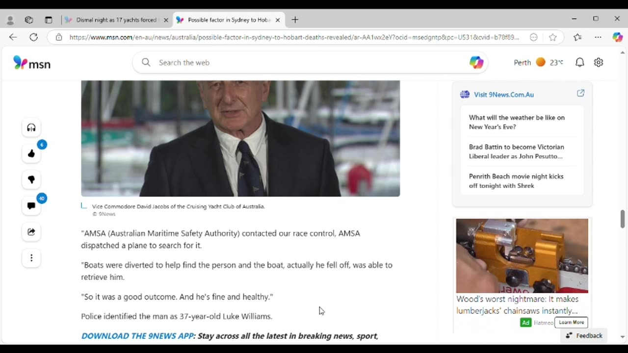The height and width of the screenshot is (353, 628).
Task: Listen to article headphones icon
Action: pos(31,128)
